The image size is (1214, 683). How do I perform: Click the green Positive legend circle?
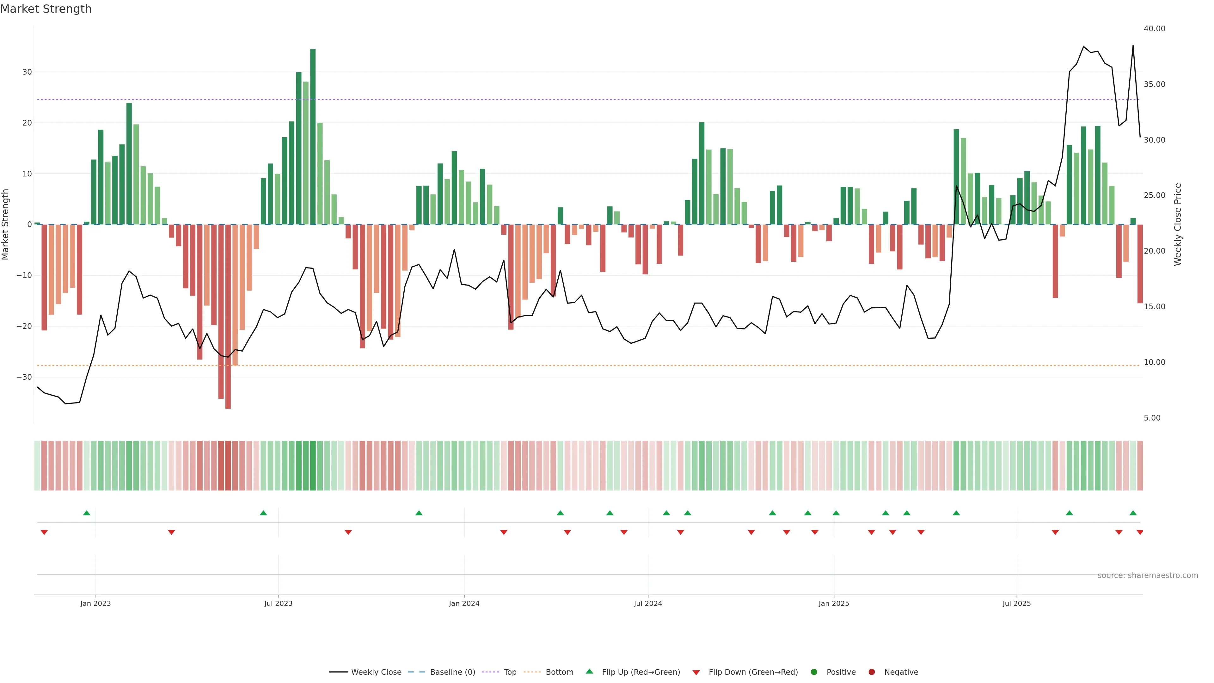[814, 672]
